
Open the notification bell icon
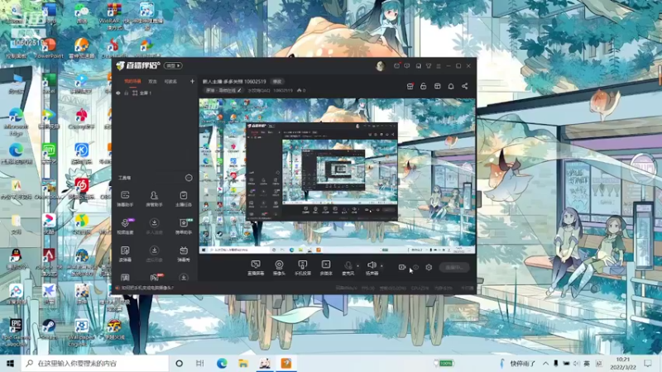451,86
